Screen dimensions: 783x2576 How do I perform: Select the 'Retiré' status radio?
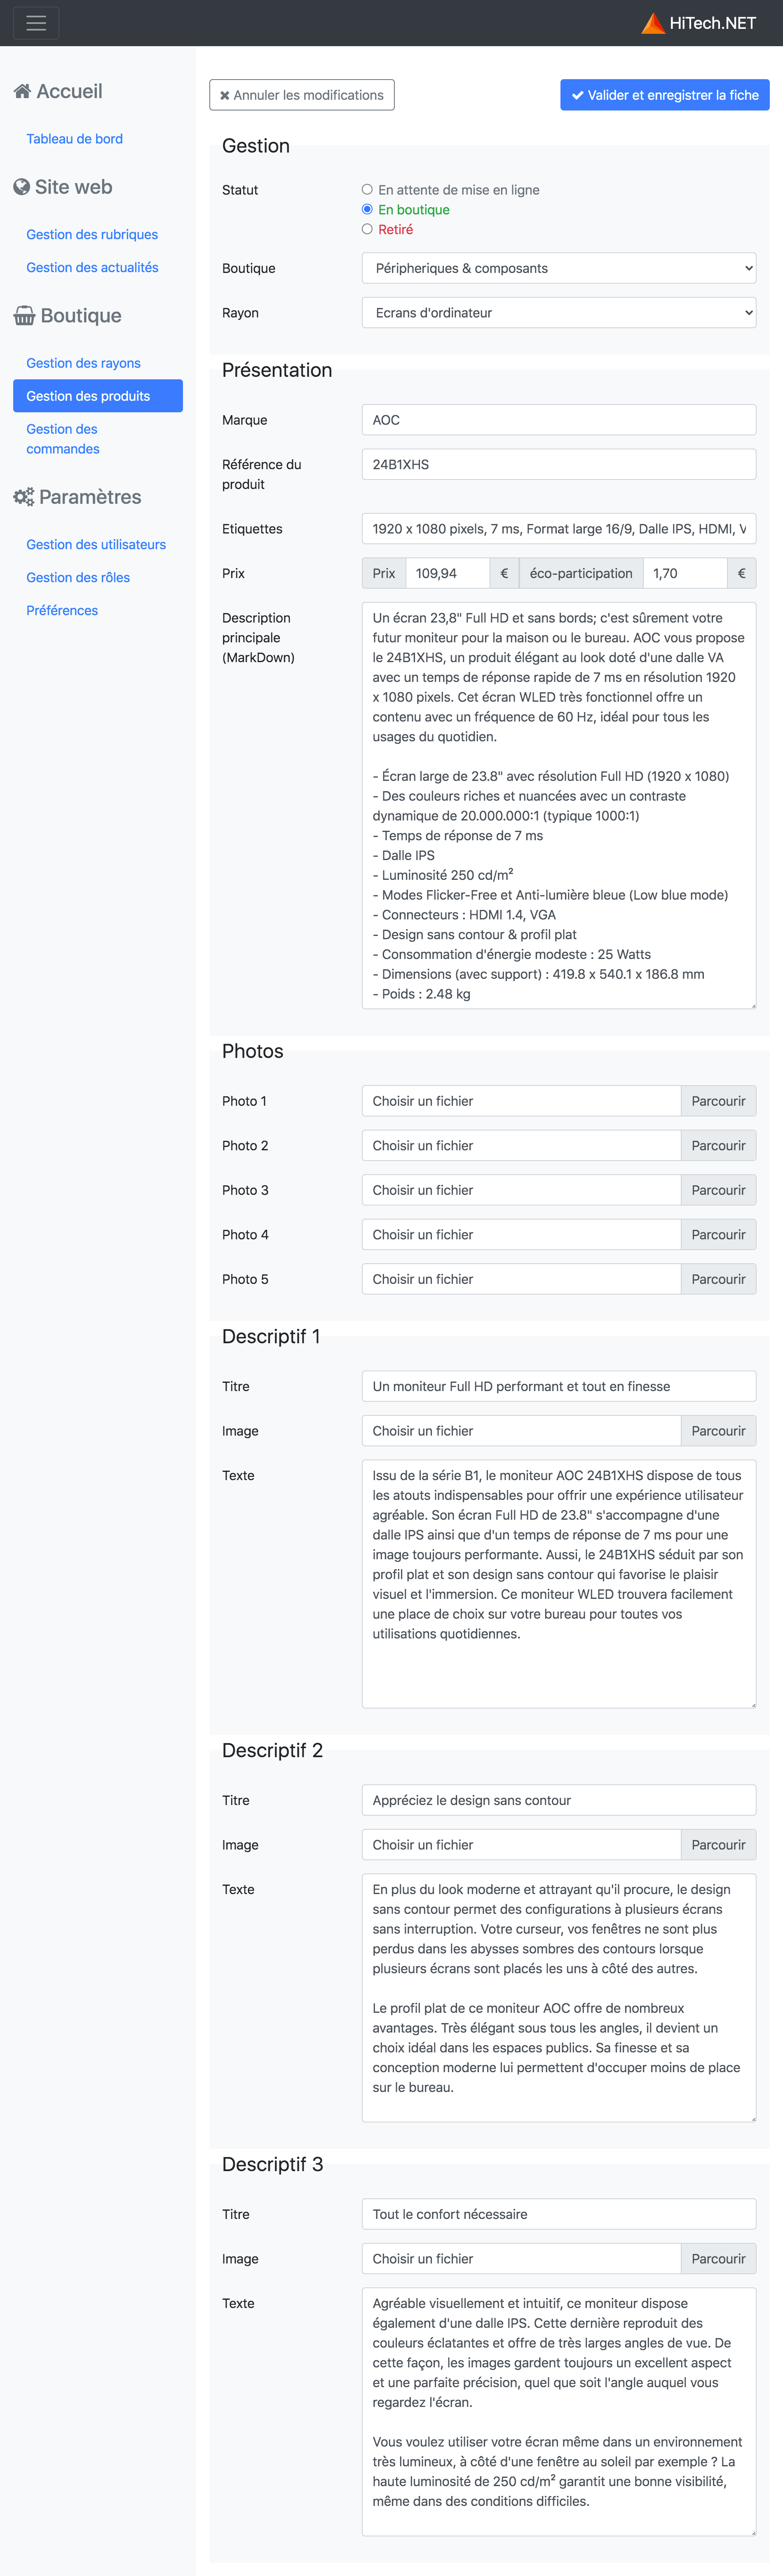[x=367, y=229]
